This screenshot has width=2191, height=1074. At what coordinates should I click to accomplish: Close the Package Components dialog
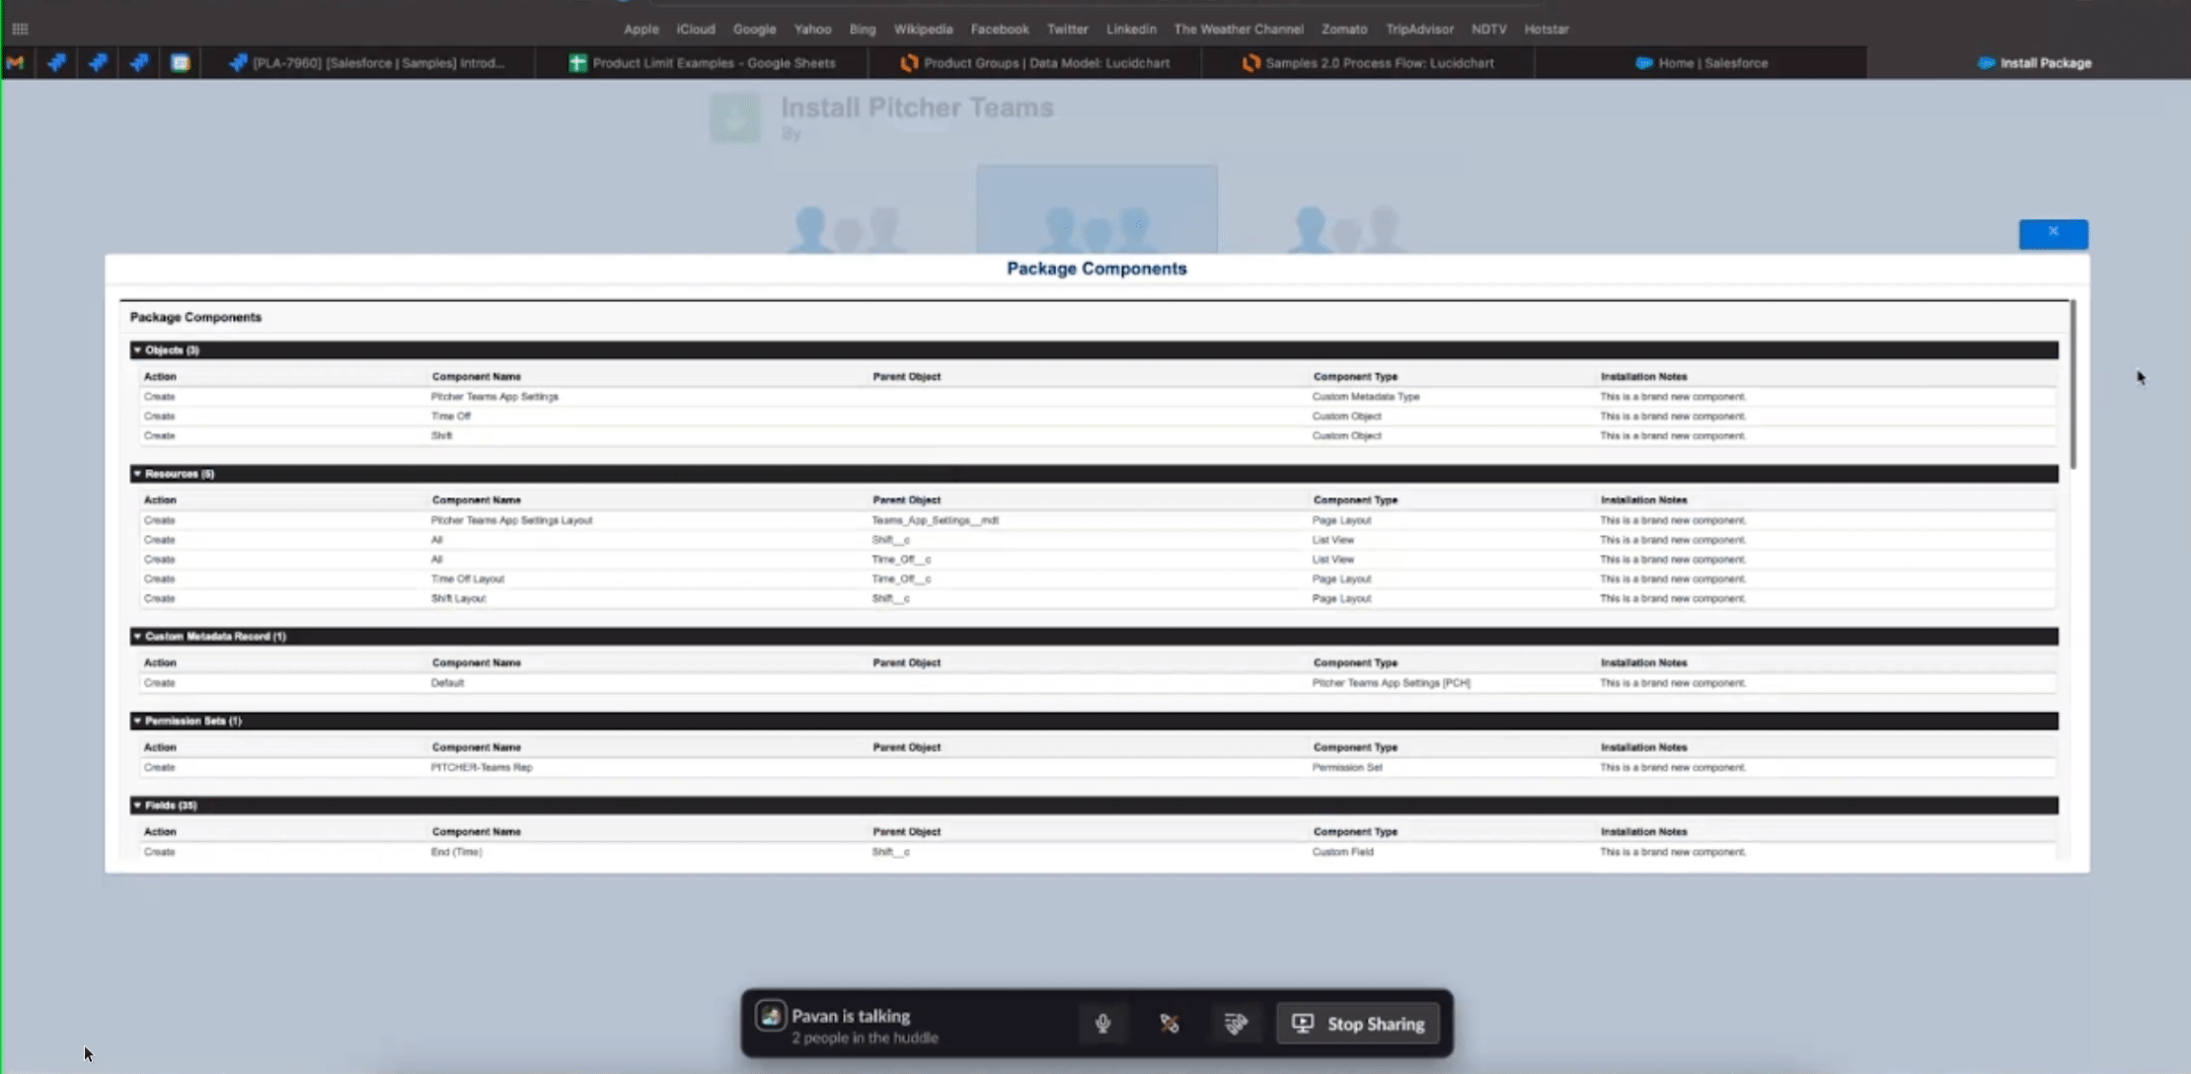(x=2053, y=233)
